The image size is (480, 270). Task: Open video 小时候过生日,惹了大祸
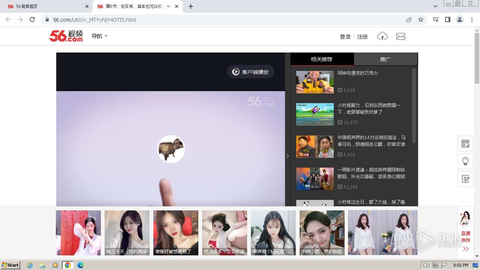371,202
